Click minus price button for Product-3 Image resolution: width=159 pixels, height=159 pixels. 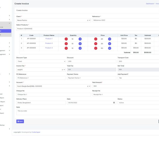pyautogui.click(x=96, y=48)
